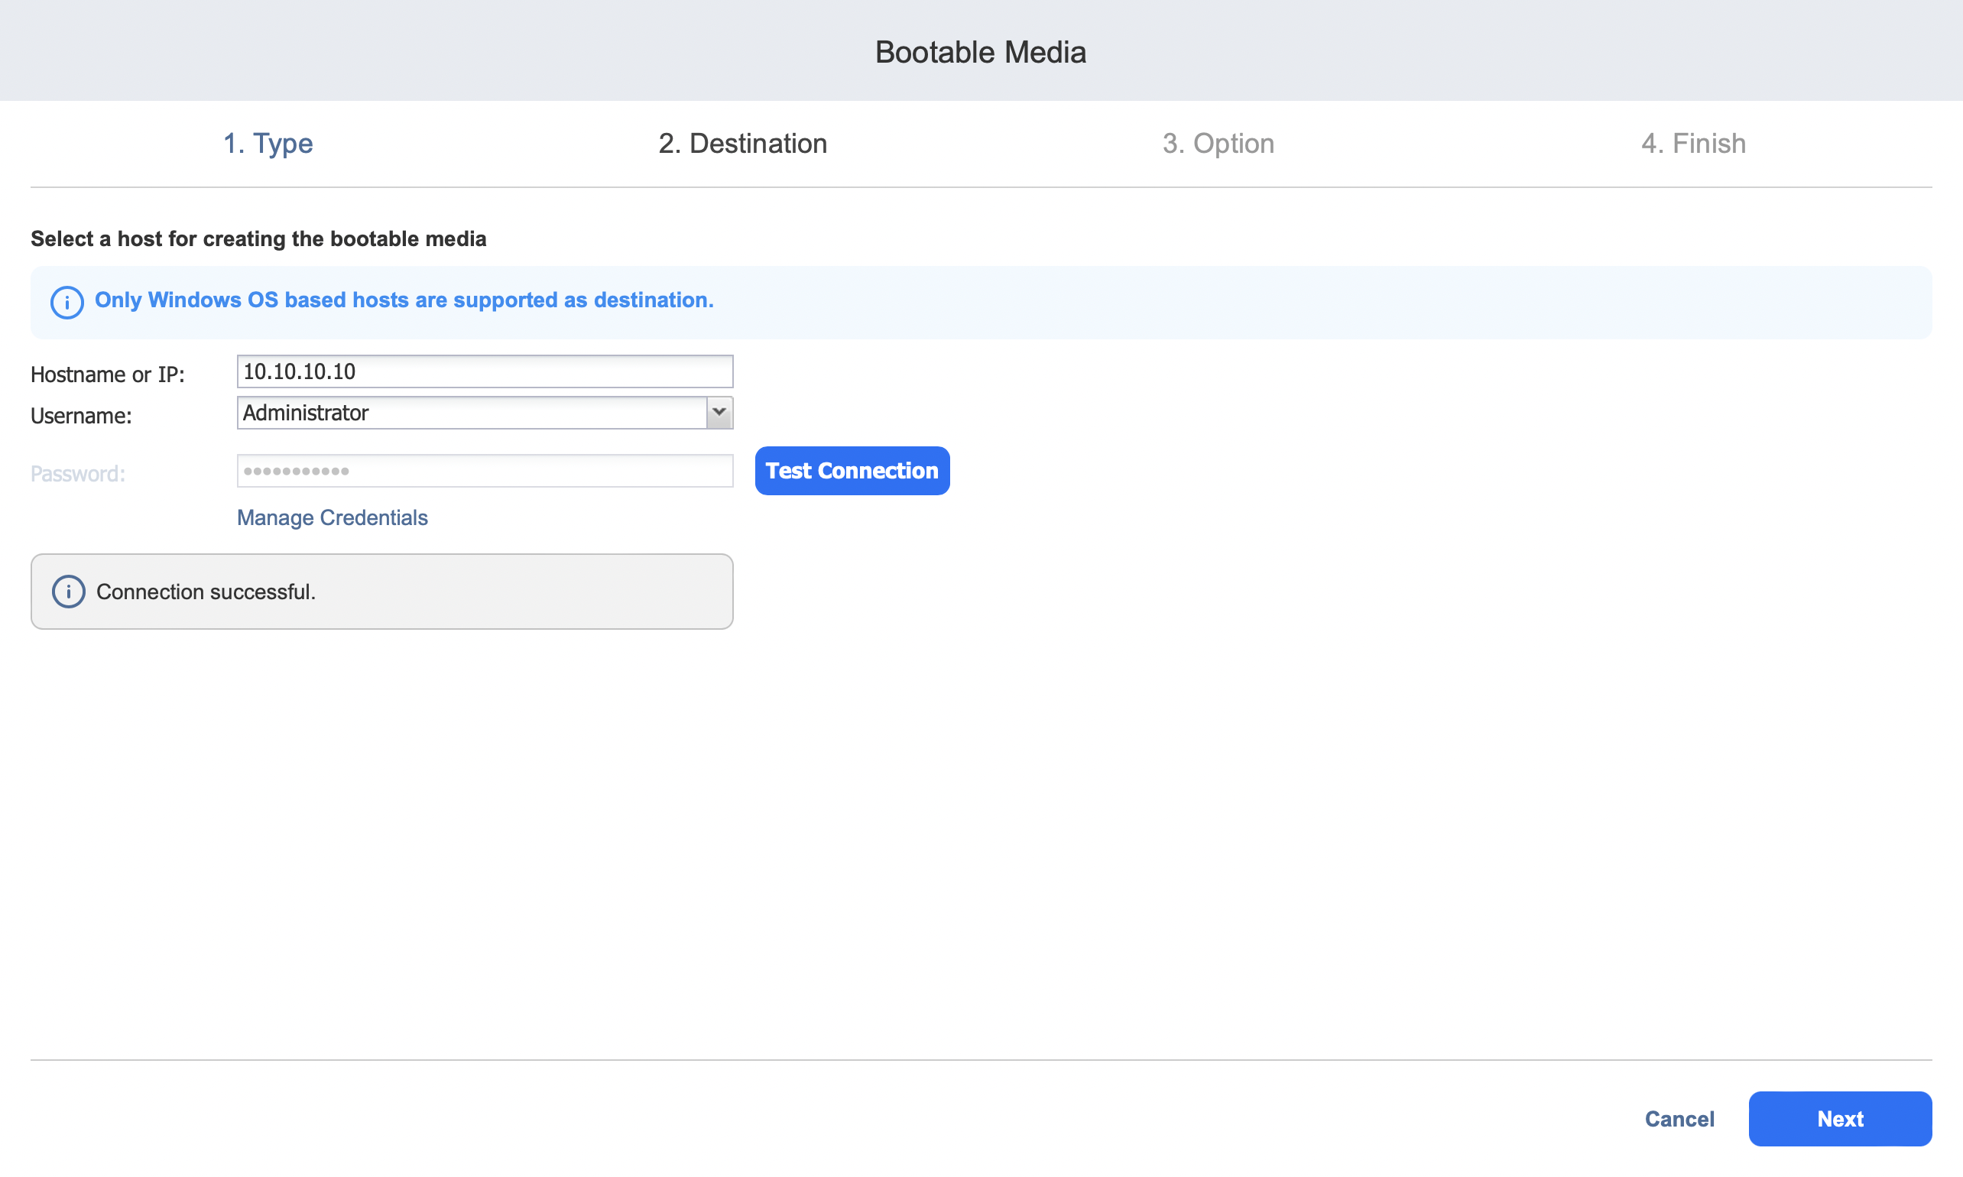Select the Administrator username combo box

pos(472,413)
